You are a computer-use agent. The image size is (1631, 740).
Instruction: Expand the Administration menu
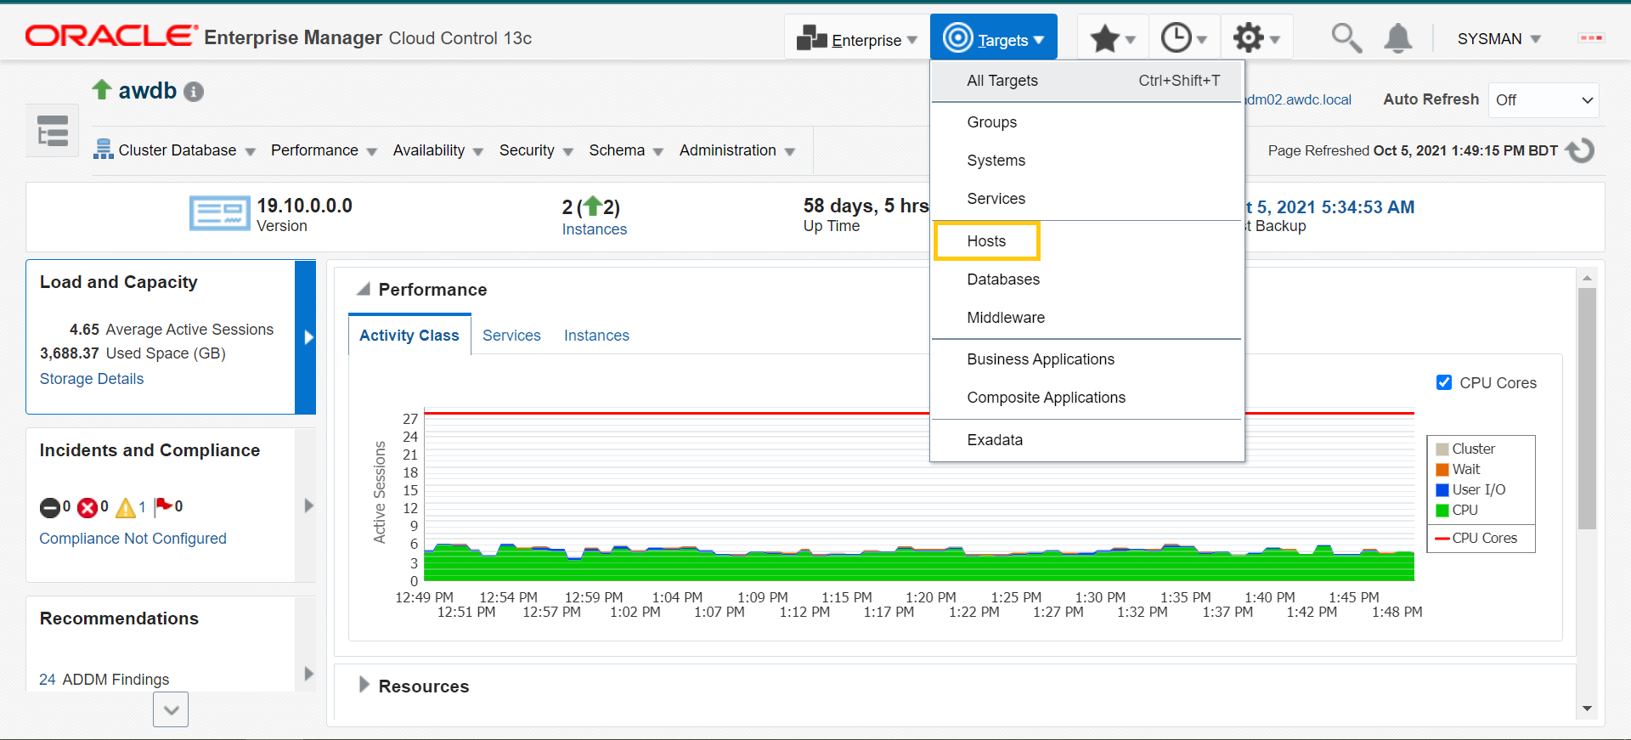click(x=737, y=150)
